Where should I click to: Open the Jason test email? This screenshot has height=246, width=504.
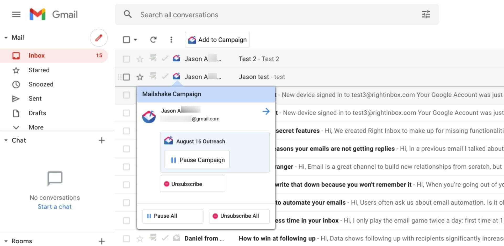click(x=310, y=77)
